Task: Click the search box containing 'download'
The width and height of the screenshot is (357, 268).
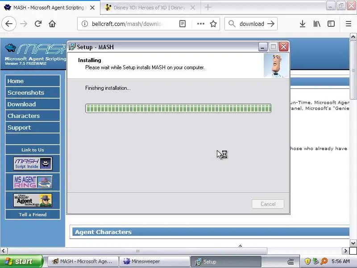Action: point(252,24)
